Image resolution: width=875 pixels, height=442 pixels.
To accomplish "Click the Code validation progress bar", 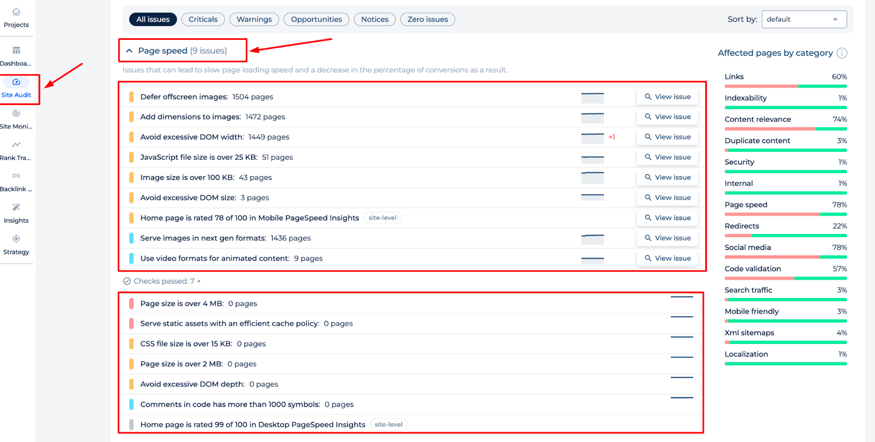I will tap(786, 278).
